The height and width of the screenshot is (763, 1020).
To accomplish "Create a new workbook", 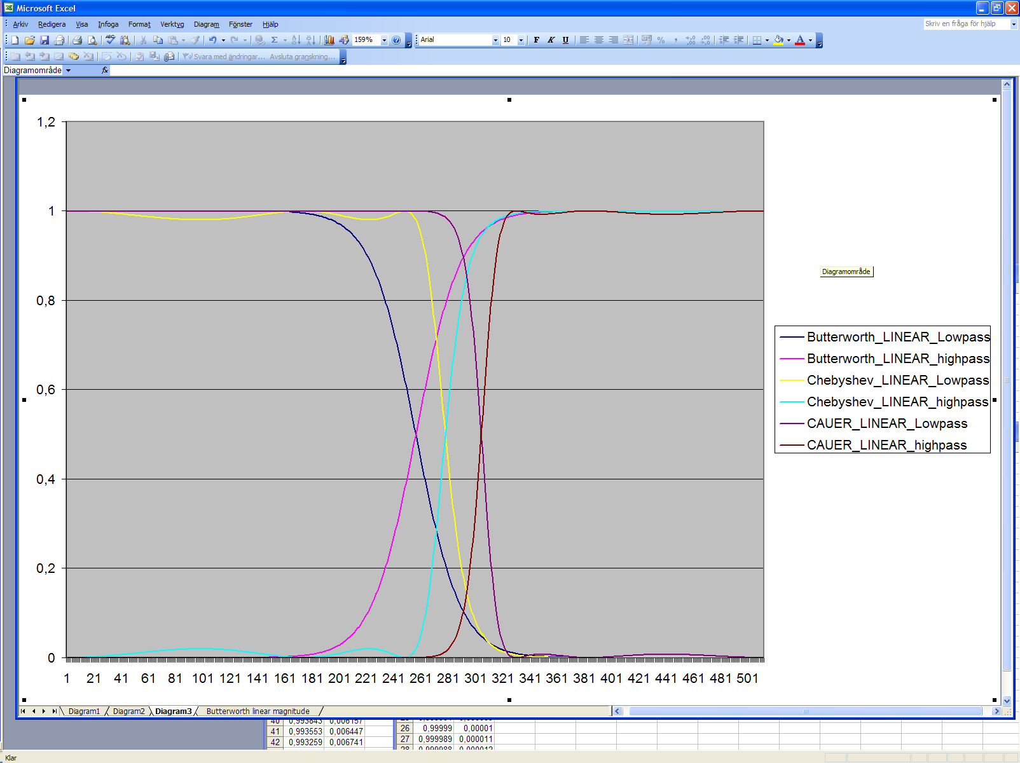I will coord(15,40).
